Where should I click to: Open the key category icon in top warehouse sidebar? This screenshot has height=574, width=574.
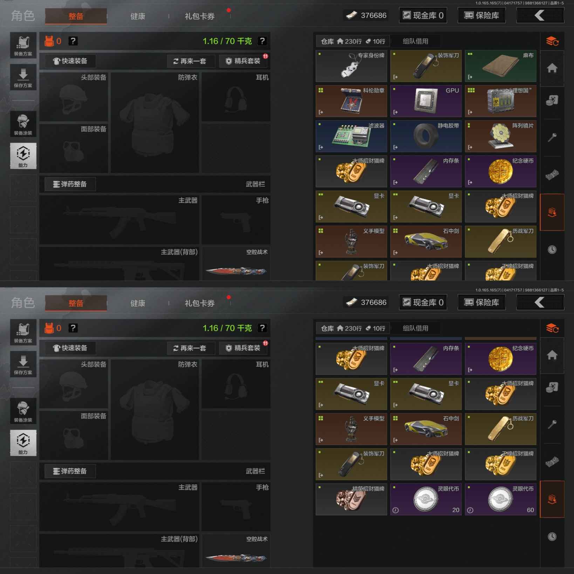coord(552,137)
